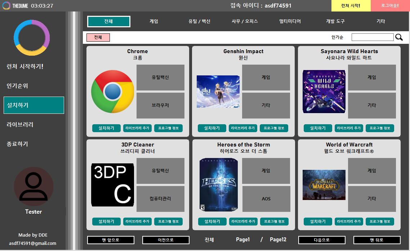410x251 pixels.
Task: Open the World of Warcraft cover image
Action: click(x=324, y=185)
